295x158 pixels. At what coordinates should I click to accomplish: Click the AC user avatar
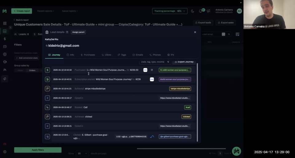click(239, 11)
